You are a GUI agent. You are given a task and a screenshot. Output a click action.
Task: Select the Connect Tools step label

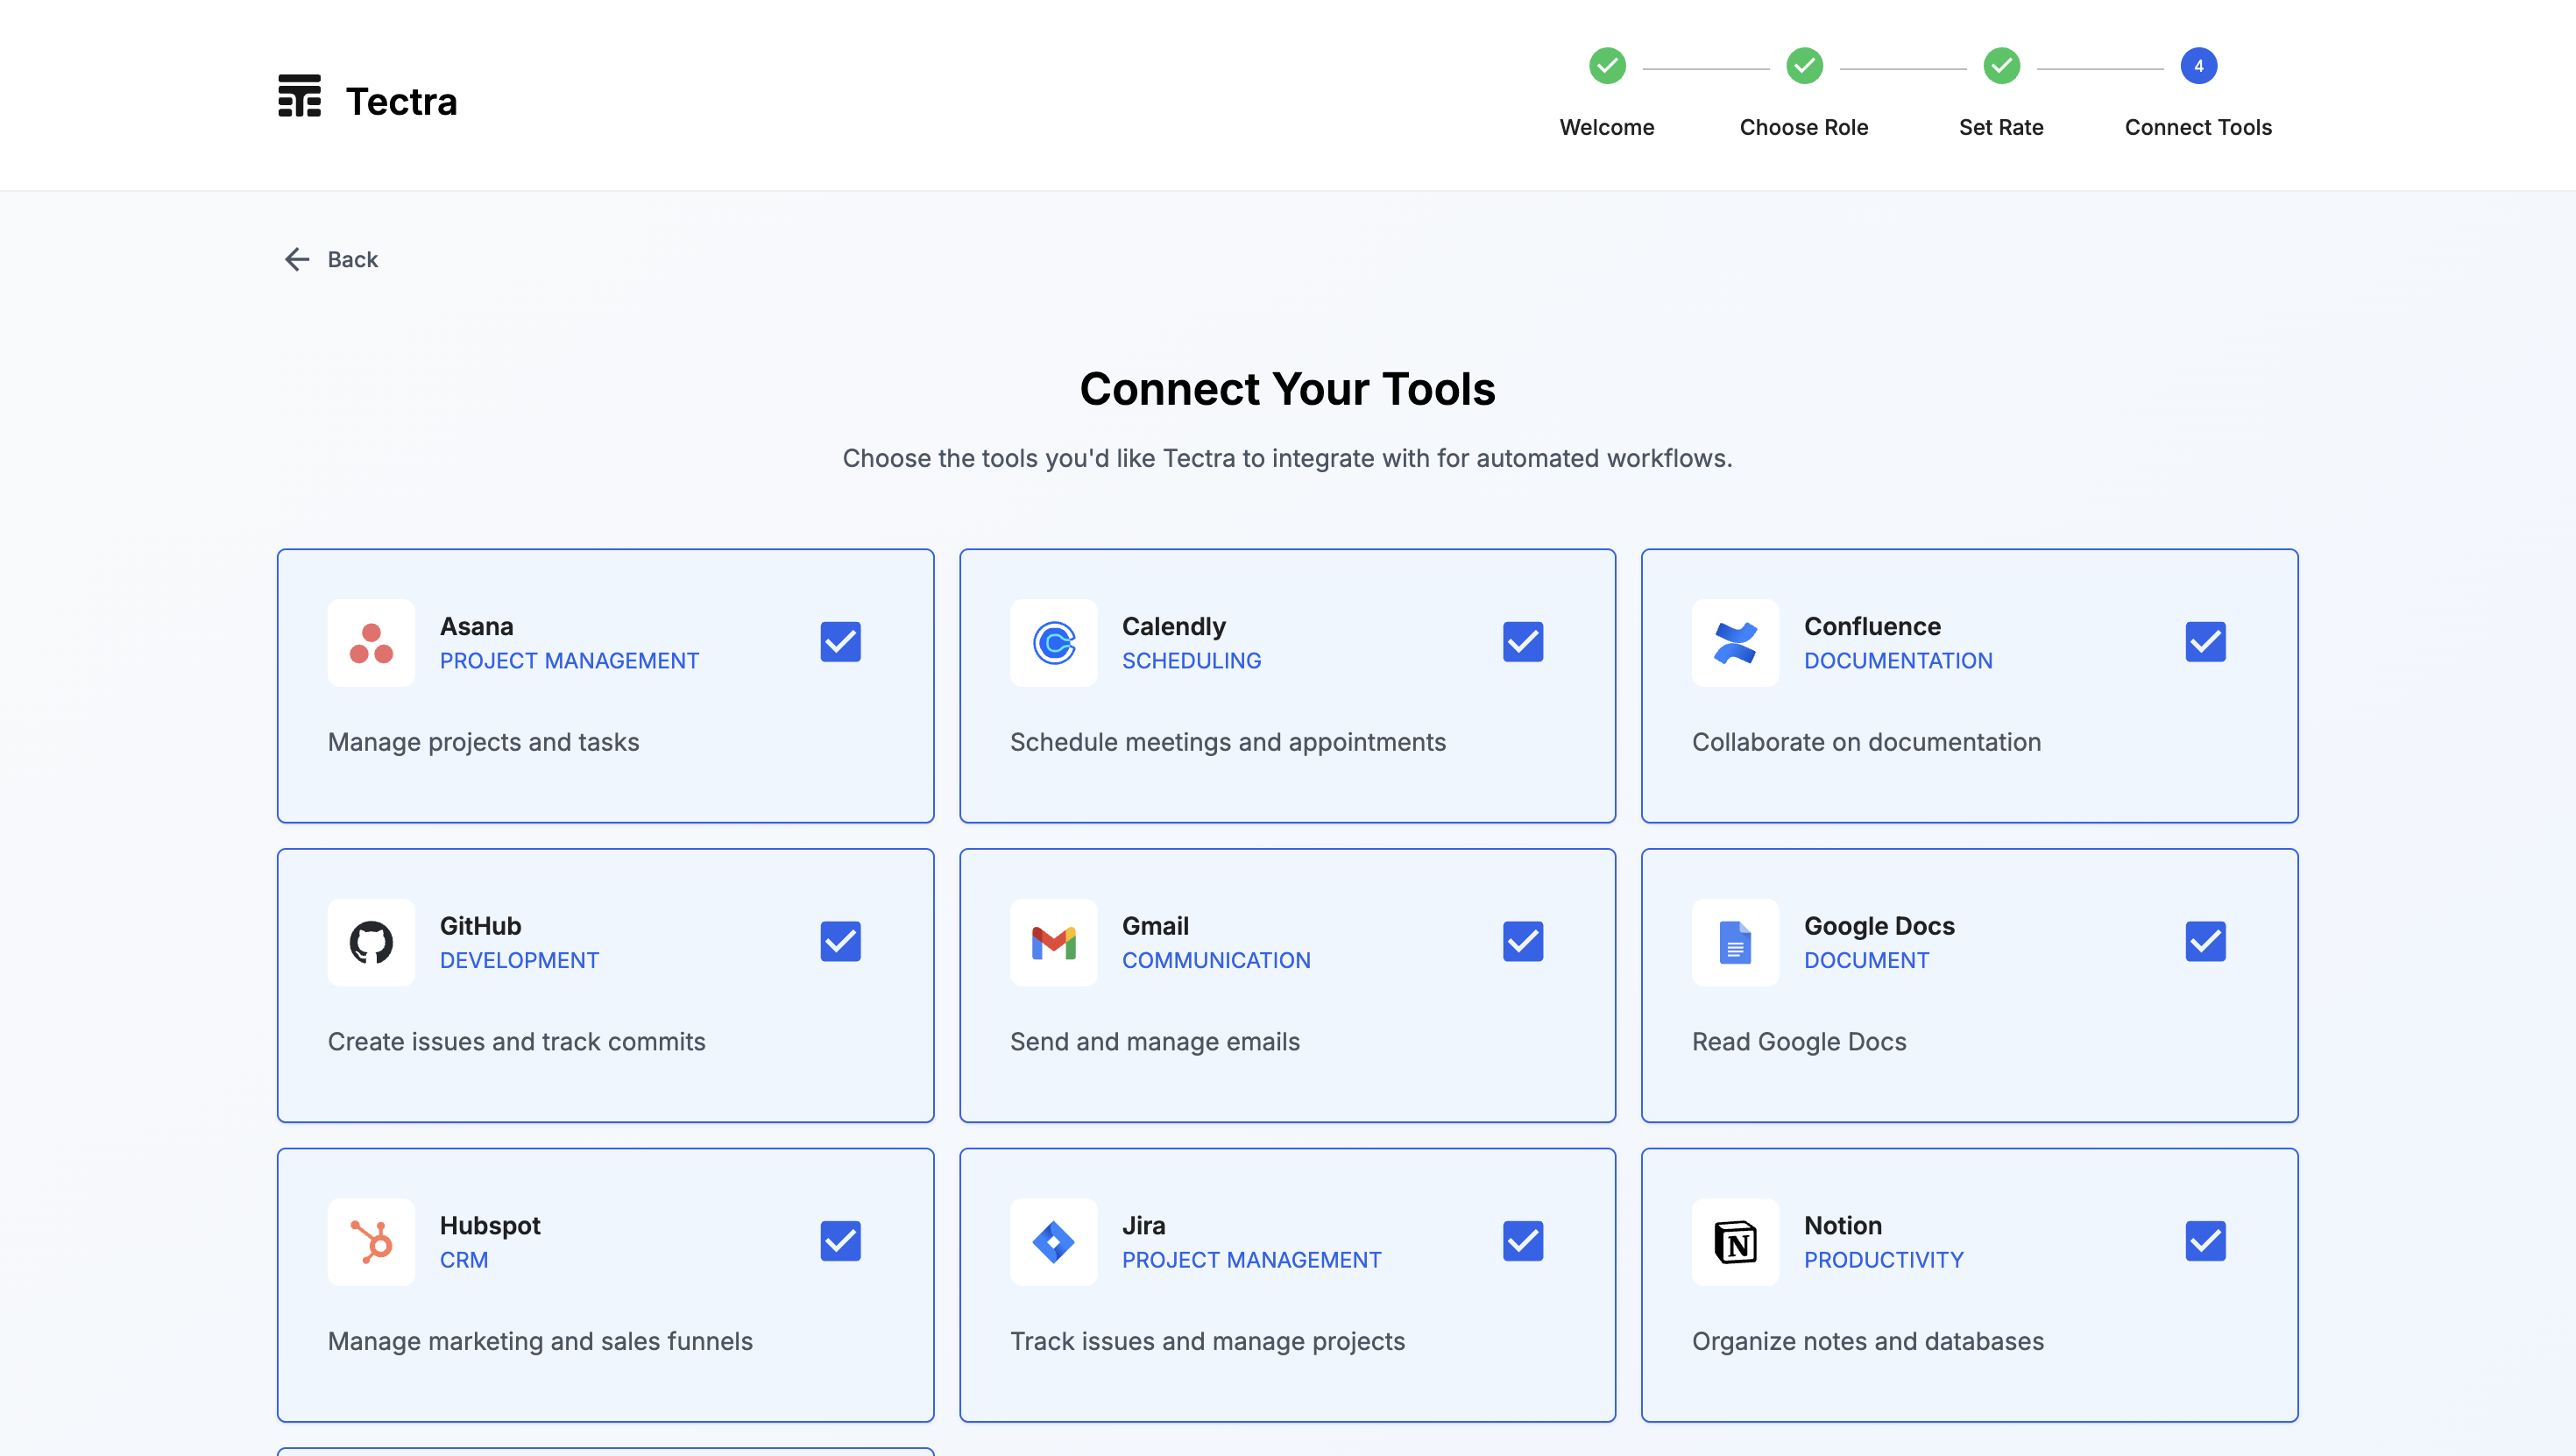tap(2198, 127)
